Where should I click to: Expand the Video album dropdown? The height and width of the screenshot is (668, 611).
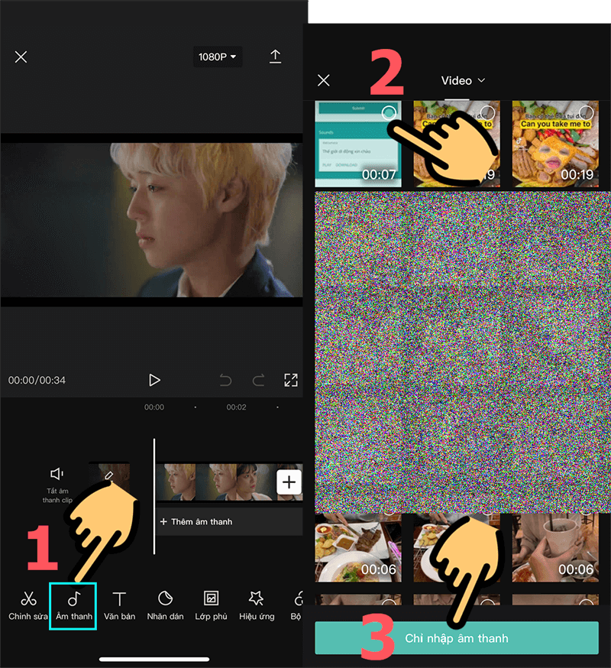click(x=464, y=80)
